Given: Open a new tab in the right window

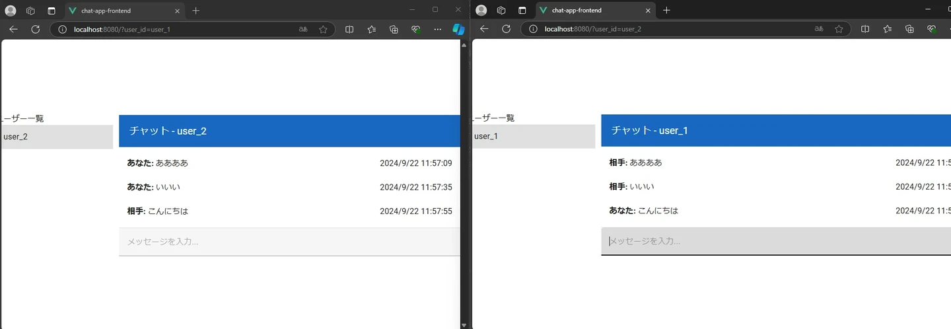Looking at the screenshot, I should pos(666,11).
